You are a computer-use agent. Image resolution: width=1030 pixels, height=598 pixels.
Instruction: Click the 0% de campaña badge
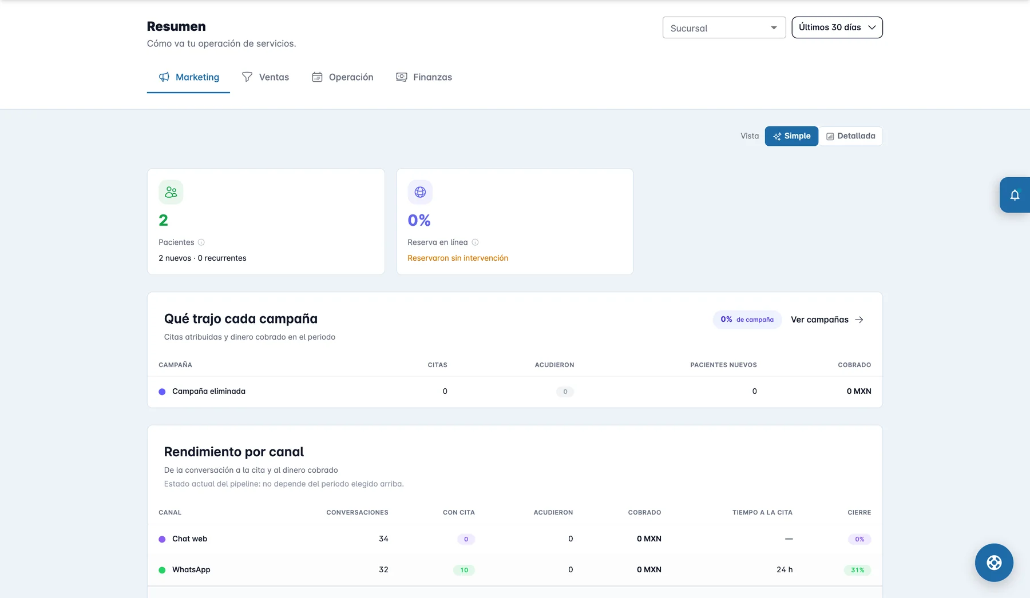pos(747,320)
